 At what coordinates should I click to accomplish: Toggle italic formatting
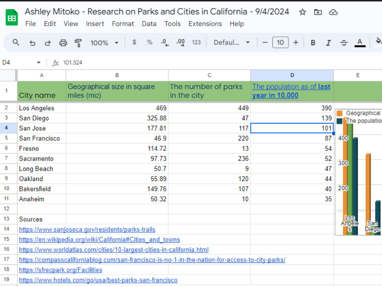point(329,43)
